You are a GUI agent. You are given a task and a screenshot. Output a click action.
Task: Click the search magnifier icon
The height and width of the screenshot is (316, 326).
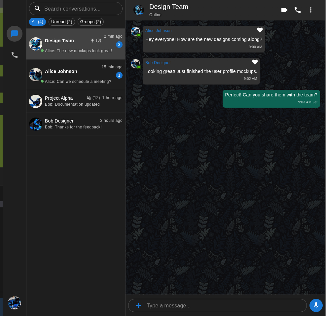pyautogui.click(x=38, y=9)
